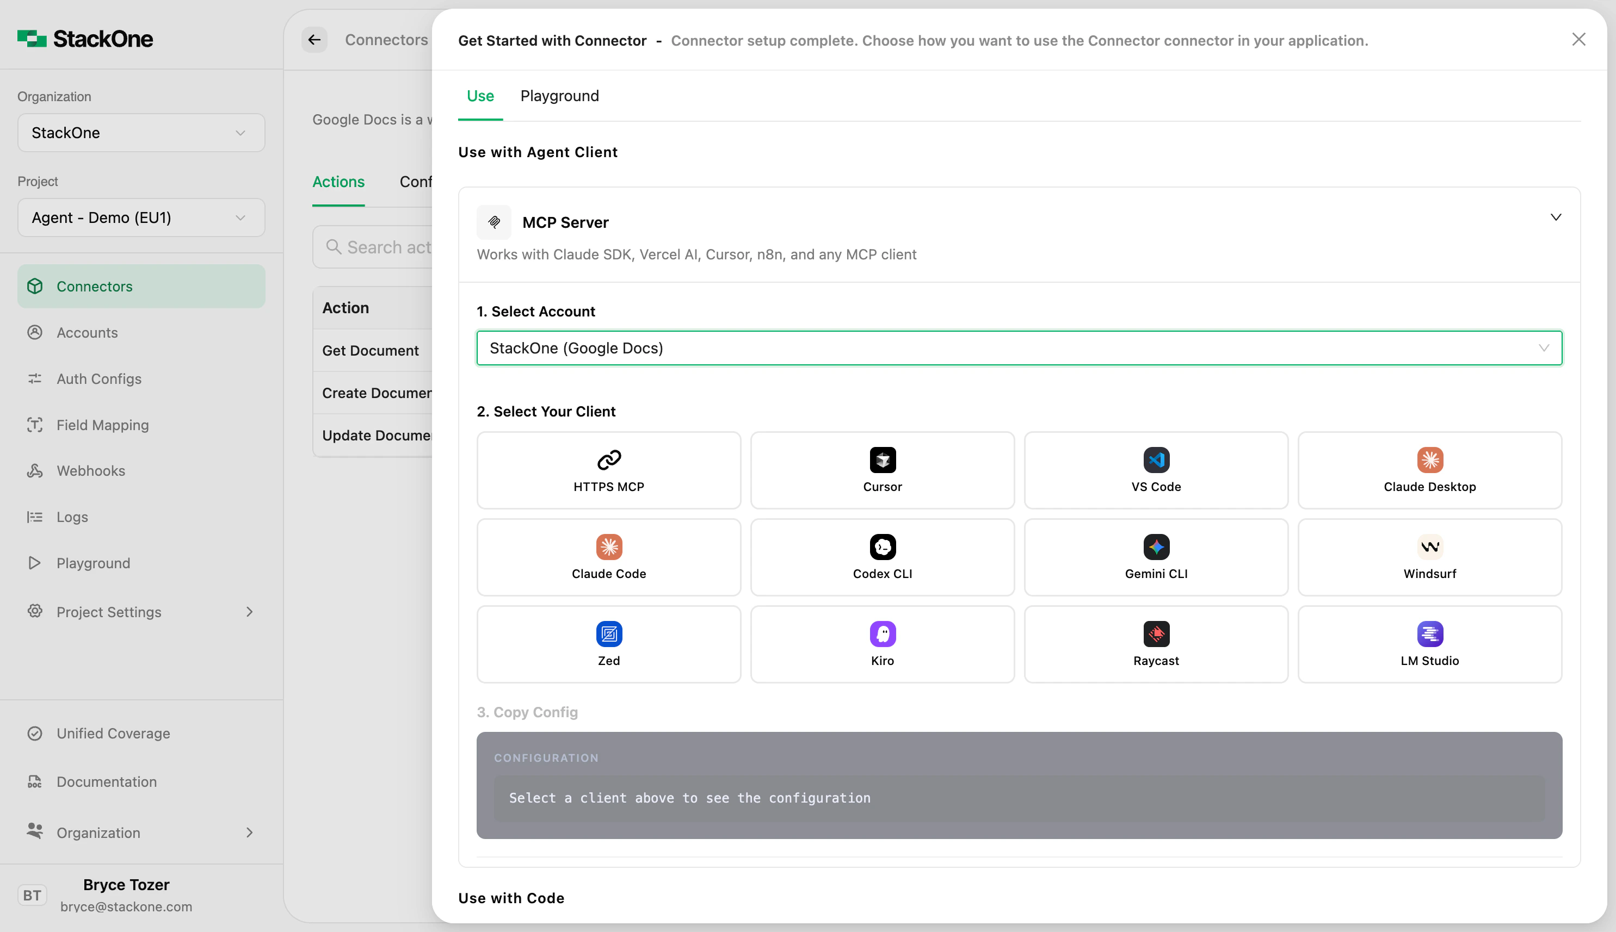Open the StackOne organization dropdown
The width and height of the screenshot is (1616, 932).
(140, 133)
